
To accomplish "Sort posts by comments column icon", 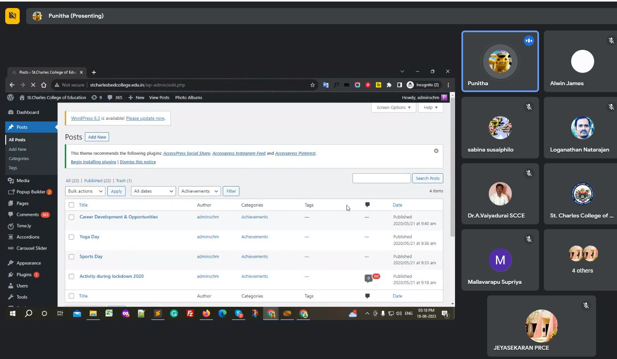I will click(x=367, y=205).
